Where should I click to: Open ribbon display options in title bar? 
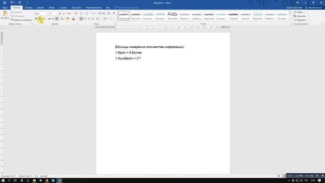tap(298, 3)
